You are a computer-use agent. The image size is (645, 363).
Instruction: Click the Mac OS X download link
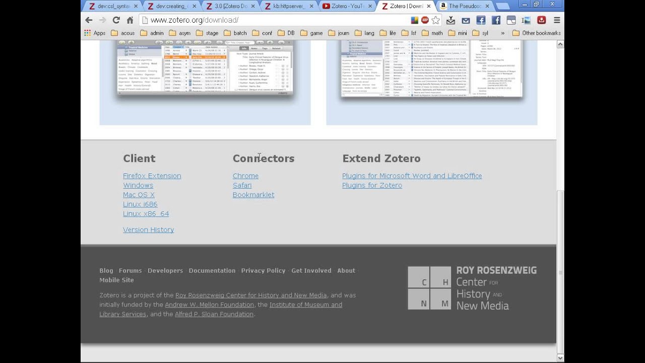click(x=139, y=195)
